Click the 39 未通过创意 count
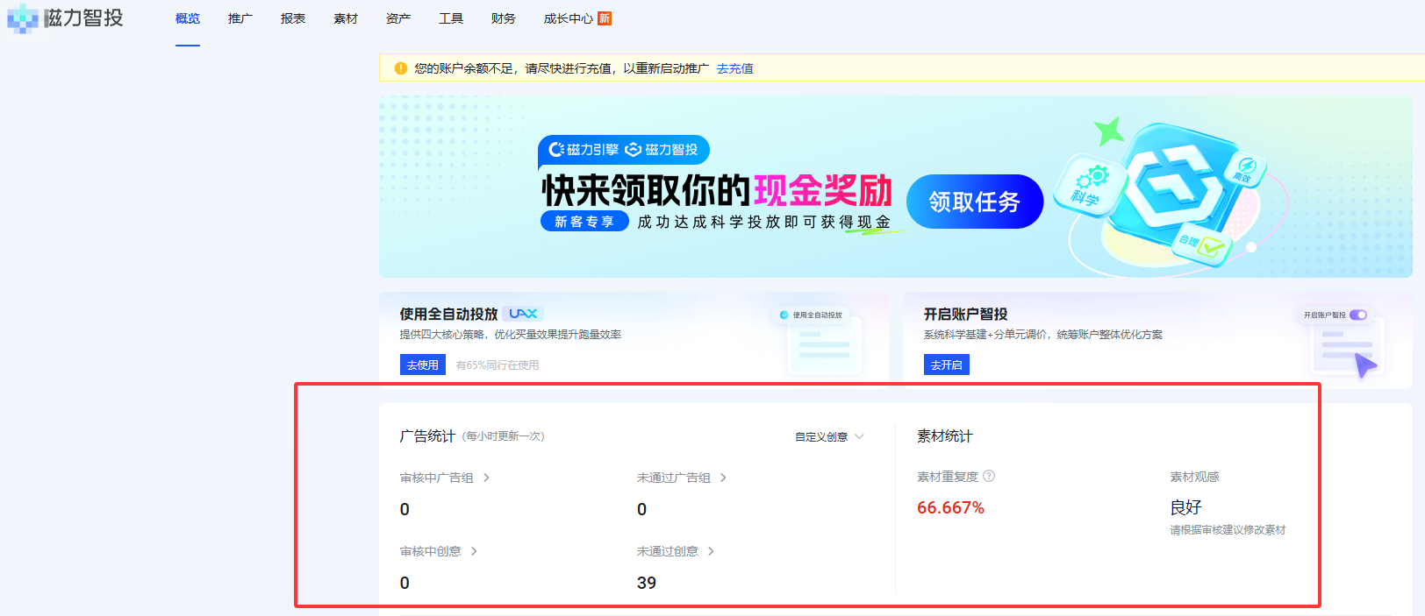1425x616 pixels. (647, 583)
